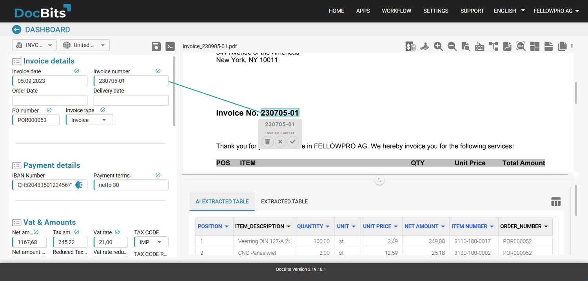Save the document with the floppy disk icon
The image size is (588, 281).
pyautogui.click(x=156, y=46)
